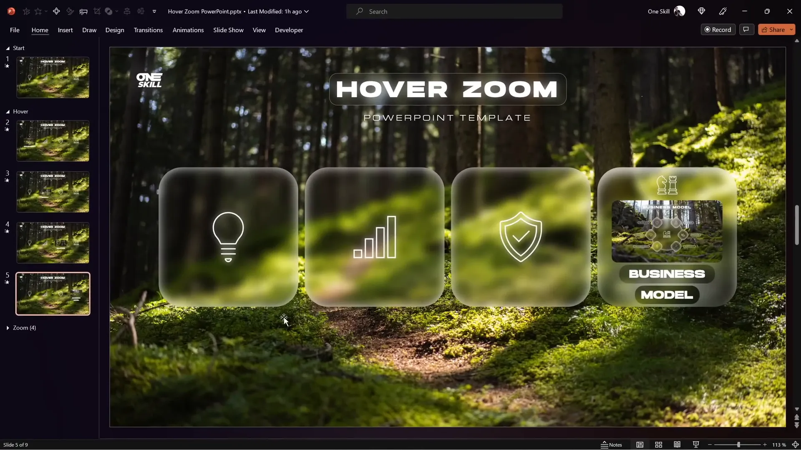Open the file name dropdown chevron
801x450 pixels.
click(x=307, y=11)
